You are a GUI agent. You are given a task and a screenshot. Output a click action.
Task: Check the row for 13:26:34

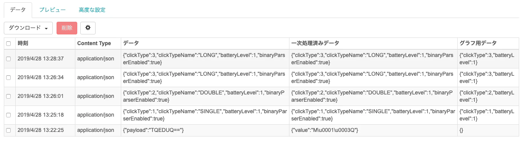[8, 77]
